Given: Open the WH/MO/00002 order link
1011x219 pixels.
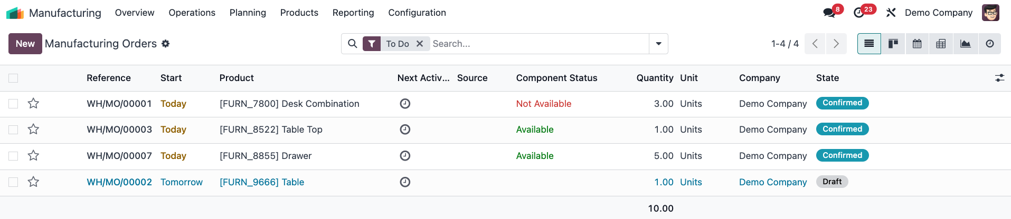Looking at the screenshot, I should point(119,182).
